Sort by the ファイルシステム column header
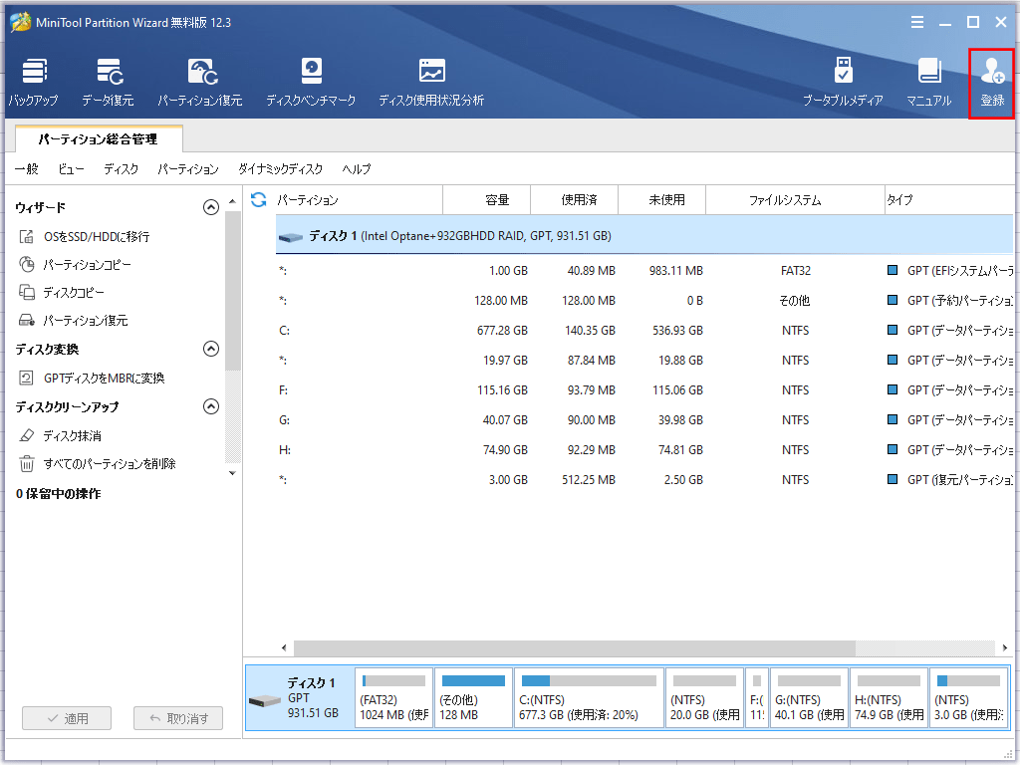Image resolution: width=1020 pixels, height=765 pixels. tap(795, 199)
